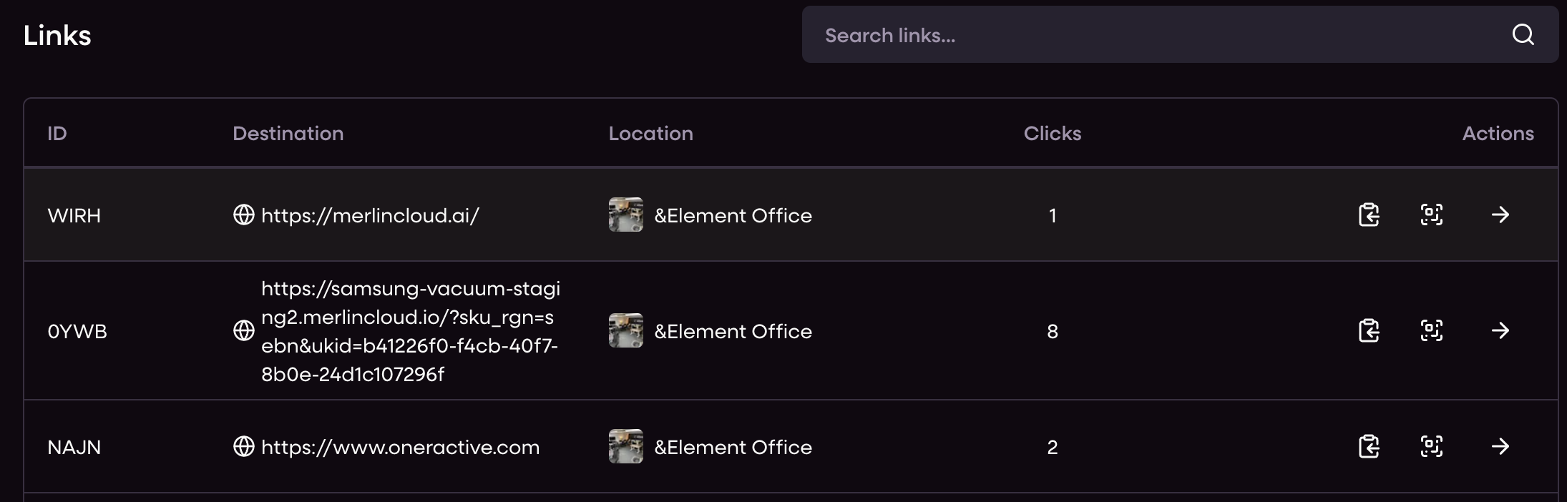Viewport: 1567px width, 502px height.
Task: Copy link for WIRH row
Action: (x=1369, y=215)
